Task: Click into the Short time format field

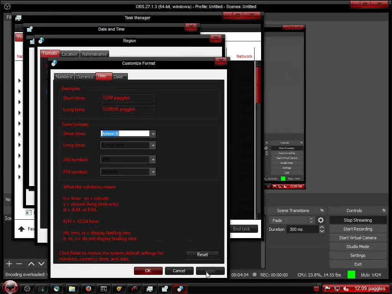Action: (125, 134)
